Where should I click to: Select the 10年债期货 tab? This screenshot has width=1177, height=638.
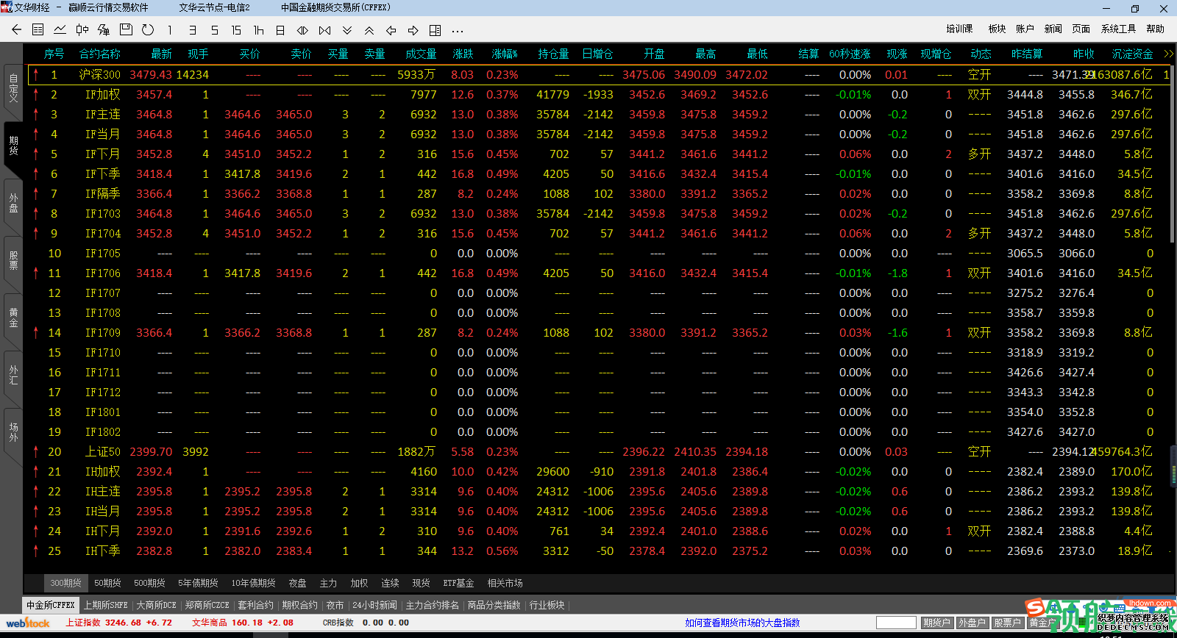pyautogui.click(x=253, y=583)
